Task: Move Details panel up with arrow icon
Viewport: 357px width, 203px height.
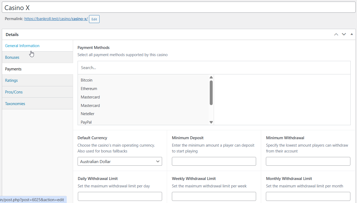Action: coord(336,34)
